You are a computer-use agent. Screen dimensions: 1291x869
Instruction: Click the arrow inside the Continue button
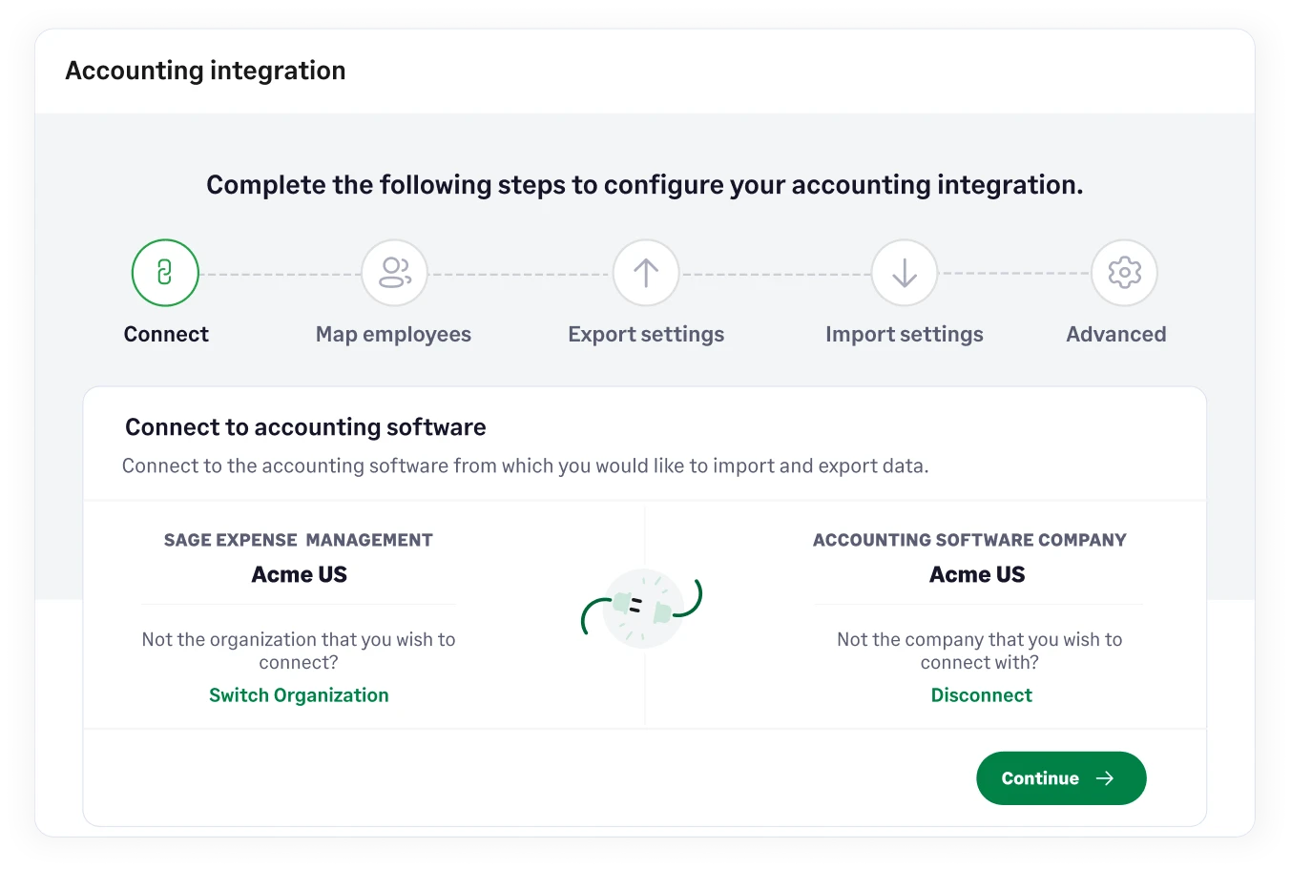point(1105,778)
